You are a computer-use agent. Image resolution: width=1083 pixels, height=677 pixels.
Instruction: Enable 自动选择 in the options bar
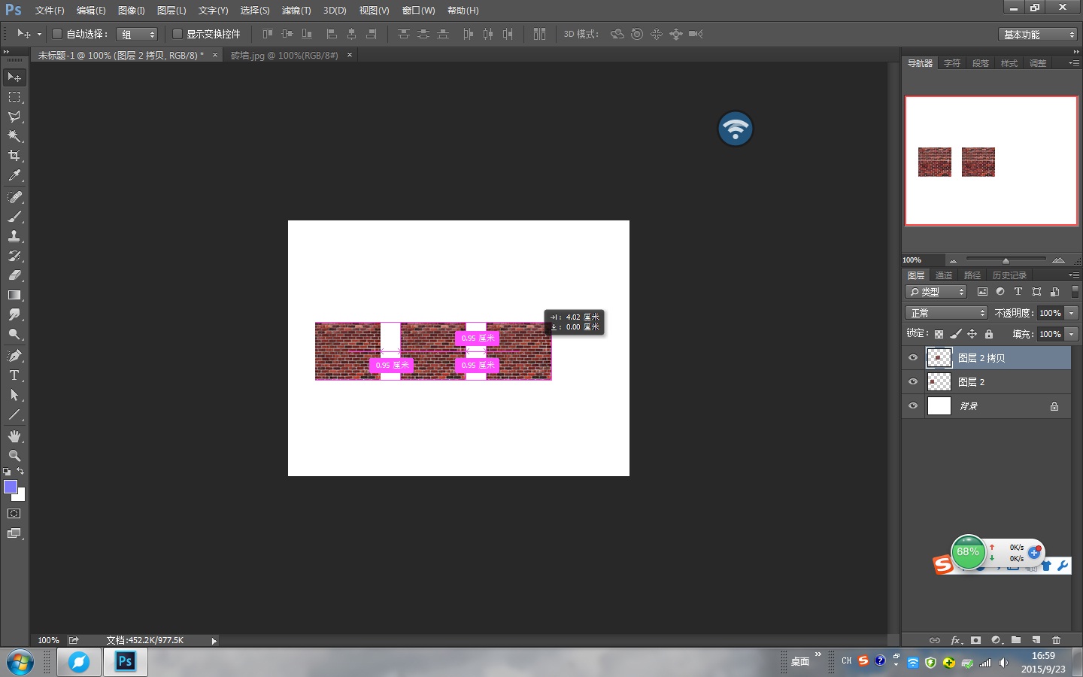pyautogui.click(x=56, y=34)
